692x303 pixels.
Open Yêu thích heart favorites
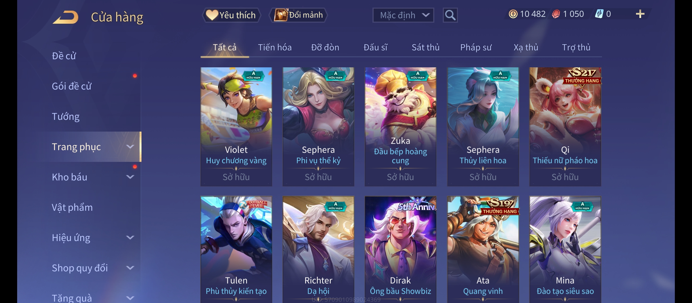click(x=231, y=15)
